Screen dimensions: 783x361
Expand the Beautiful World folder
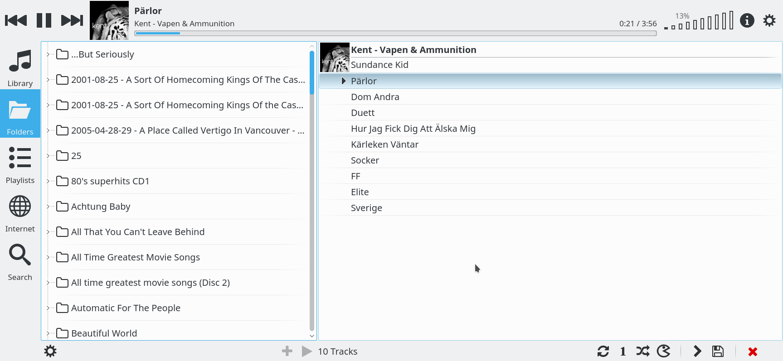pos(48,333)
